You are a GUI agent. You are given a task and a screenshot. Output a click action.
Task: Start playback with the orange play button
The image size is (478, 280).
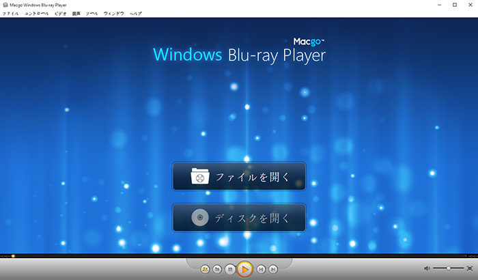[244, 269]
